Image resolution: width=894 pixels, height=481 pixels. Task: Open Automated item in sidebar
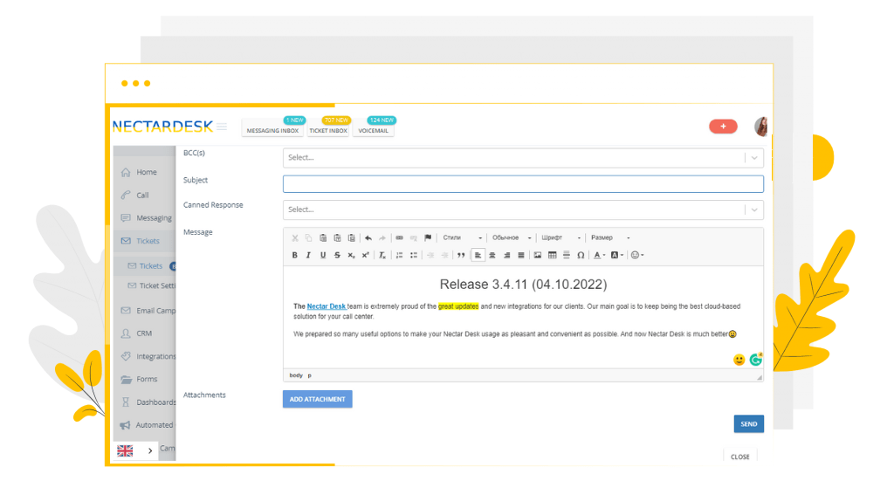point(147,425)
